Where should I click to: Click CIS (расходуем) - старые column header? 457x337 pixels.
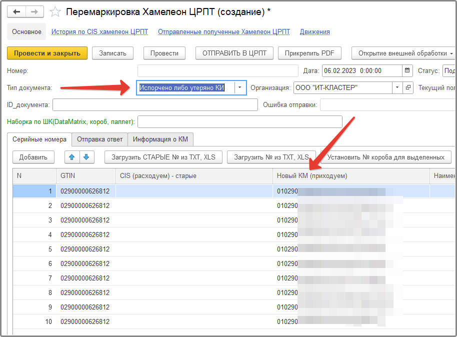point(194,176)
